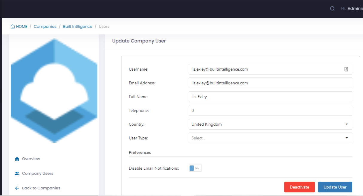
Task: Click the Overview house icon
Action: pos(17,159)
